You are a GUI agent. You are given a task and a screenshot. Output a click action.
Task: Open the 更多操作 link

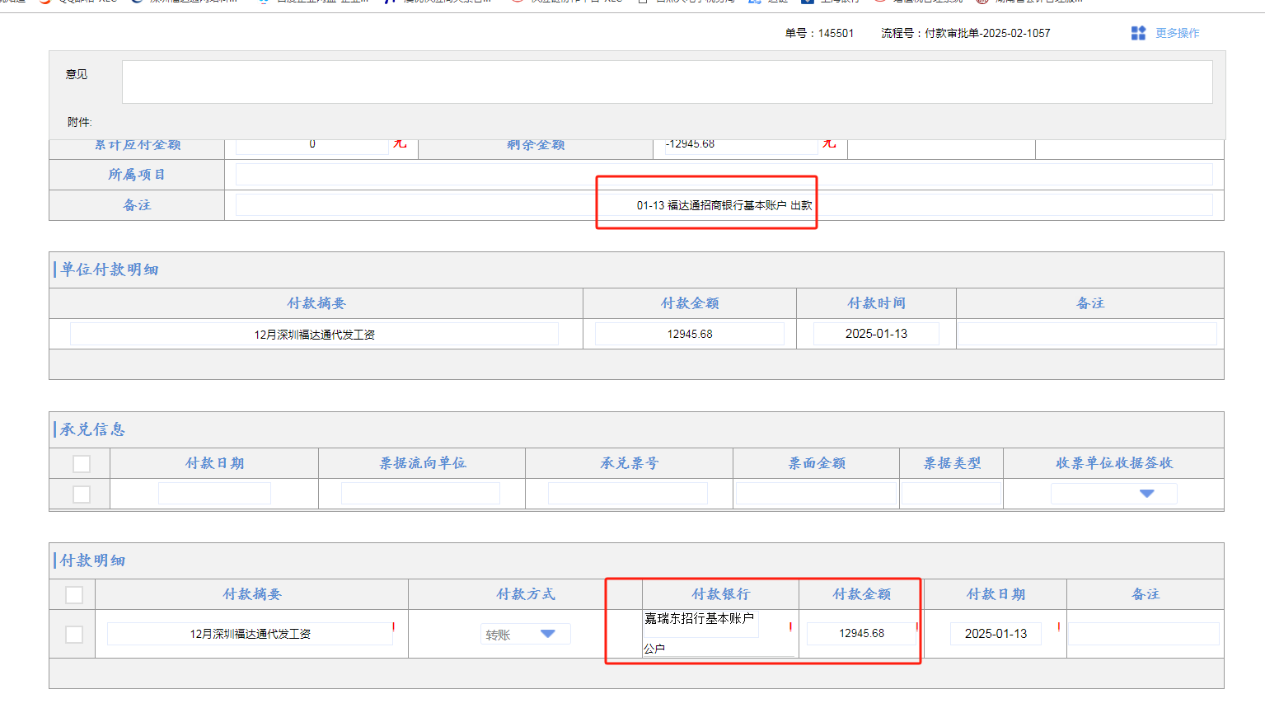click(x=1177, y=33)
